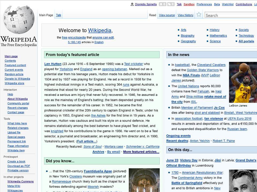This screenshot has width=257, height=192.
Task: Open Current events in the sidebar
Action: tap(14, 70)
